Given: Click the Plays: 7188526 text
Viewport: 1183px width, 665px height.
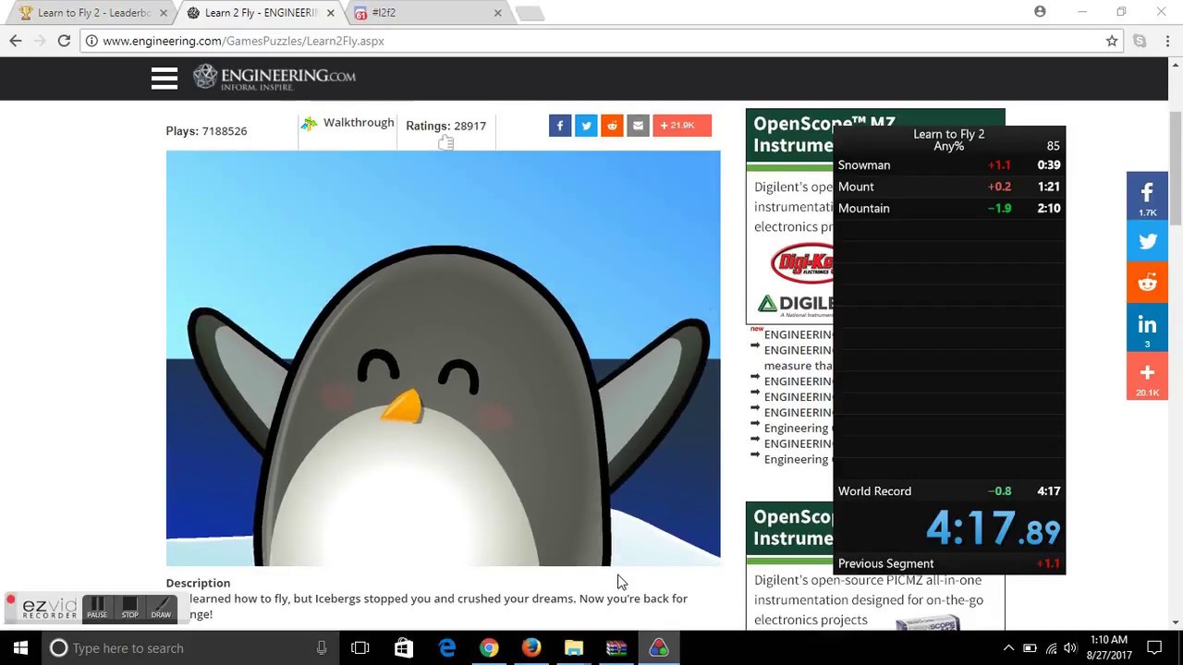Looking at the screenshot, I should [x=206, y=131].
